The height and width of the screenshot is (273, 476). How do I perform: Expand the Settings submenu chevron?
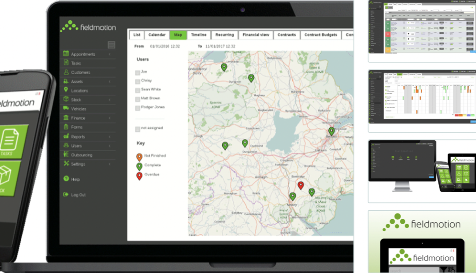(x=110, y=164)
